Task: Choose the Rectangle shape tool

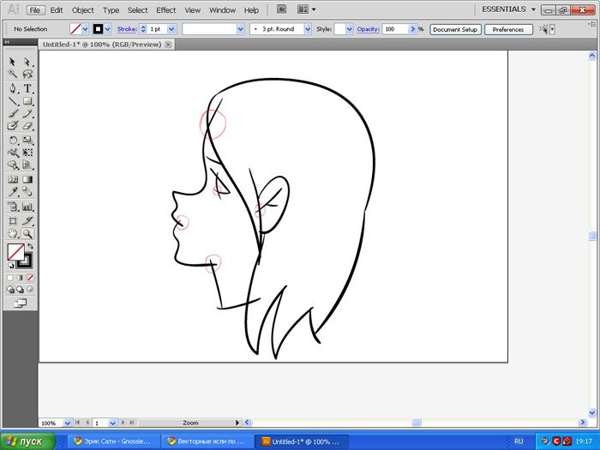Action: click(27, 101)
